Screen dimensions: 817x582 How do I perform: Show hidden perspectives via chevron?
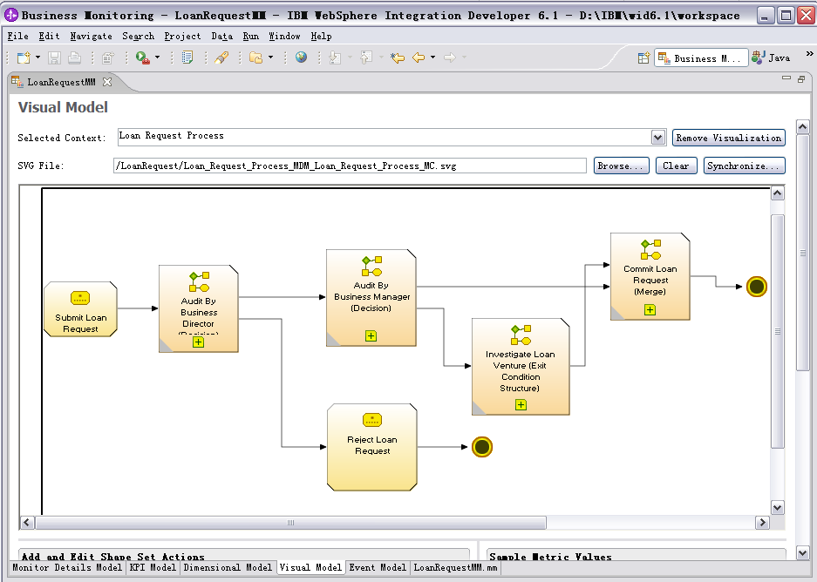[809, 54]
